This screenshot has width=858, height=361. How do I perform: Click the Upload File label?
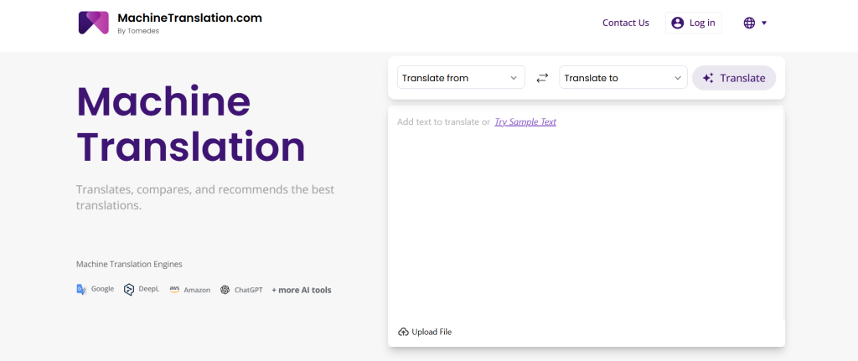click(x=432, y=332)
